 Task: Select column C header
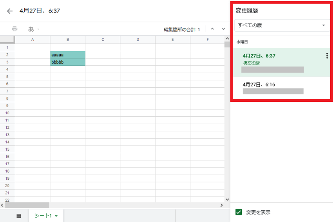pyautogui.click(x=103, y=40)
